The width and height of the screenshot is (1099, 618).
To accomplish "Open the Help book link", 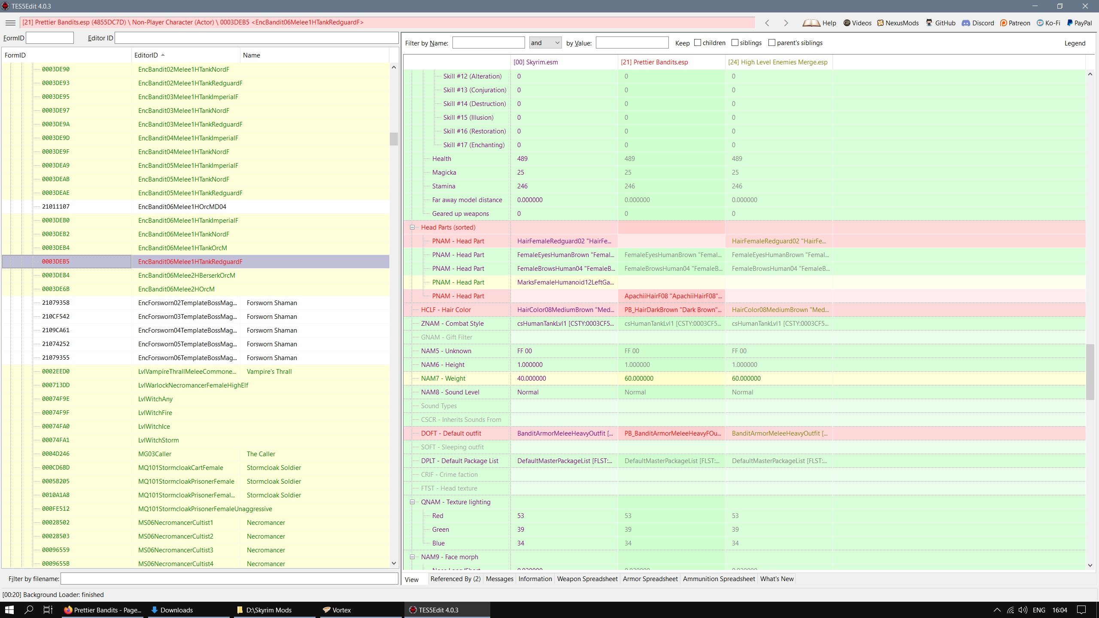I will tap(819, 23).
